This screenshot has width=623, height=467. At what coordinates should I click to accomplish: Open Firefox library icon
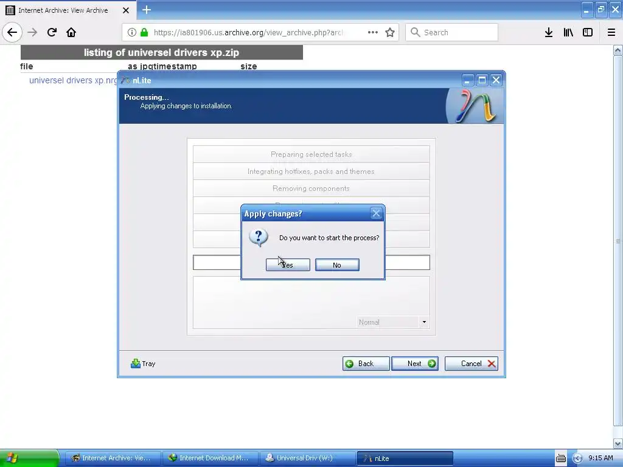(x=568, y=32)
